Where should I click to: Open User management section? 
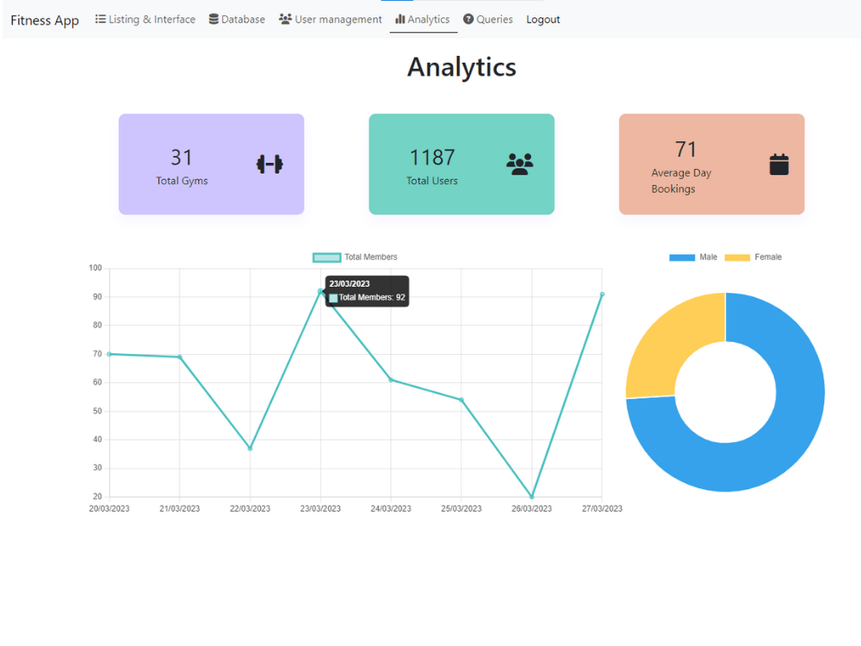pos(330,19)
